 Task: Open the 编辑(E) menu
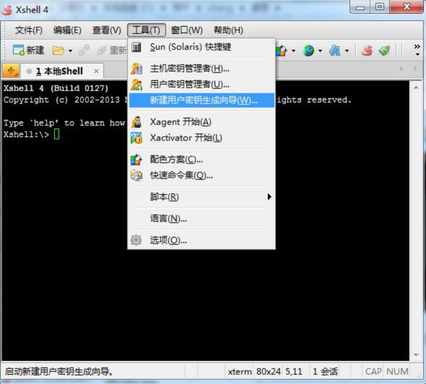pyautogui.click(x=67, y=30)
